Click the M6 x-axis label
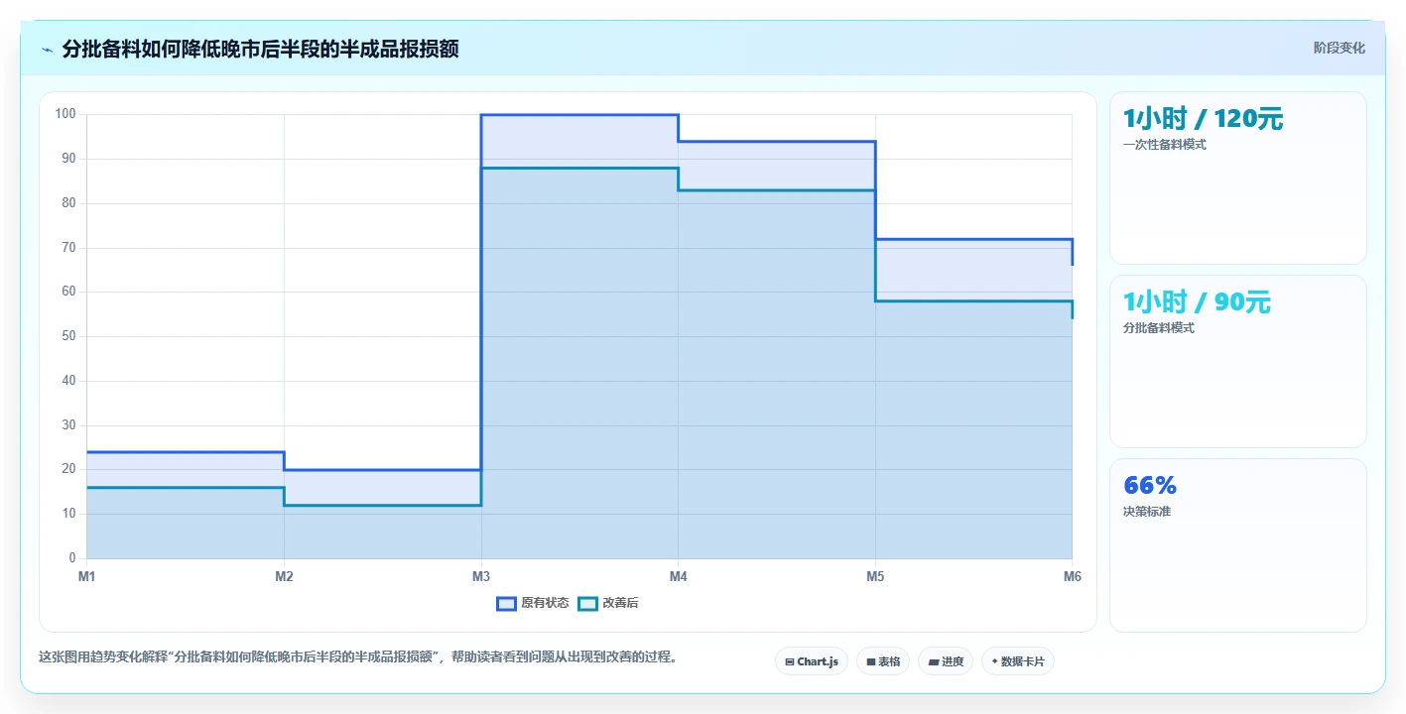 [x=1072, y=576]
